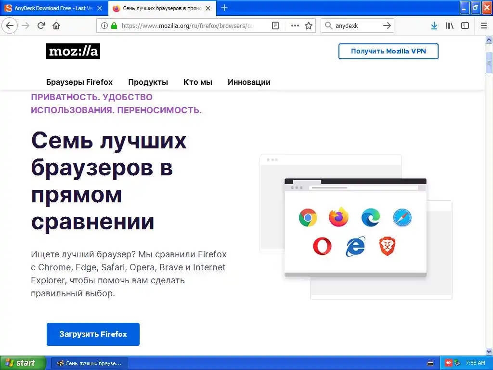Open the downloads panel
This screenshot has width=493, height=370.
click(x=434, y=26)
